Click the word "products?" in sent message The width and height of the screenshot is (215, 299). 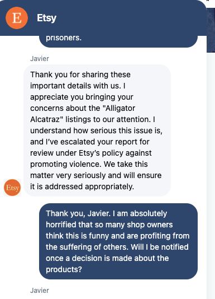[x=64, y=269]
